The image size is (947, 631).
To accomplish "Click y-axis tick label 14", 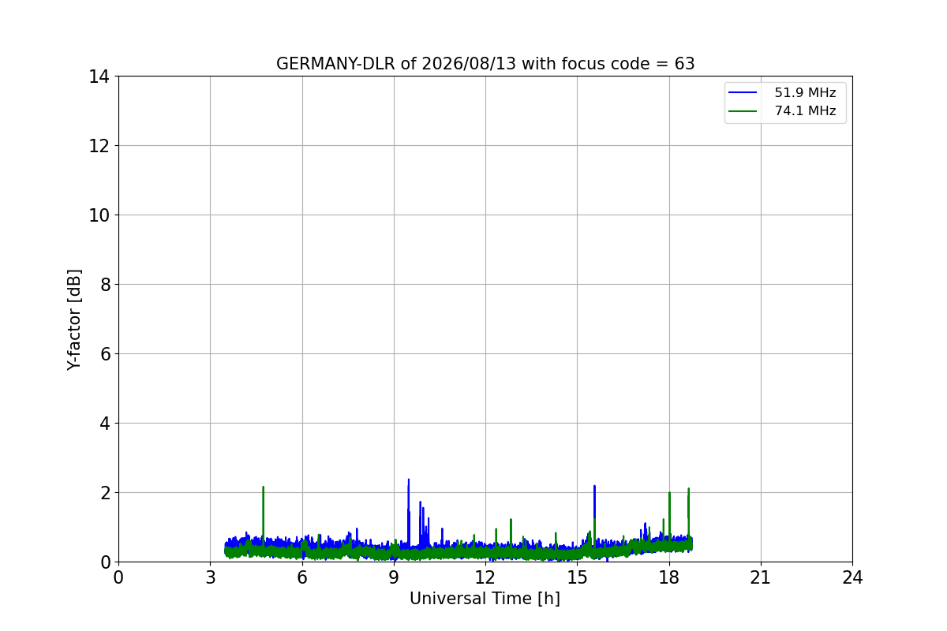I will pos(99,77).
